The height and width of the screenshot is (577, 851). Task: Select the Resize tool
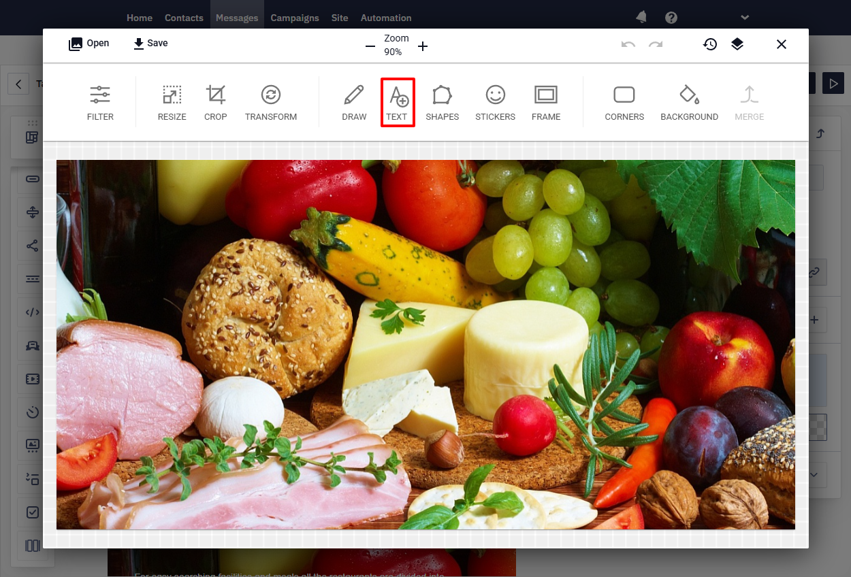(x=172, y=103)
